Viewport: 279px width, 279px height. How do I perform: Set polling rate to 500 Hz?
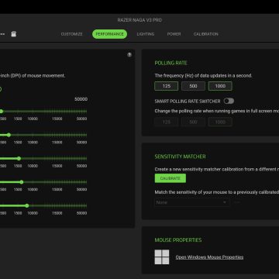click(x=193, y=86)
